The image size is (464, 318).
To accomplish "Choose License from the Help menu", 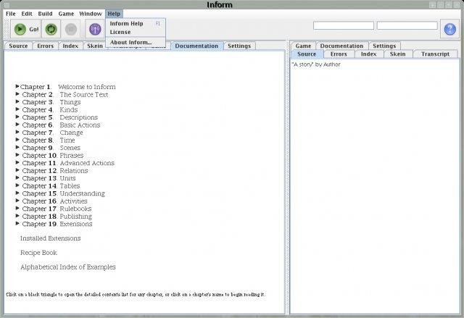I will (x=136, y=32).
